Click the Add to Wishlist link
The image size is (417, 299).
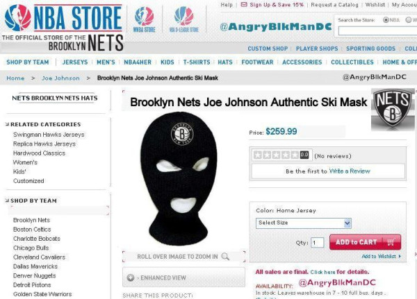click(381, 256)
